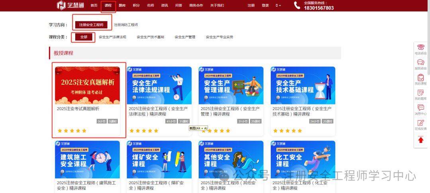Click title 2025注册安全工程师(其他安全)精讲课程
The image size is (430, 193).
[228, 185]
